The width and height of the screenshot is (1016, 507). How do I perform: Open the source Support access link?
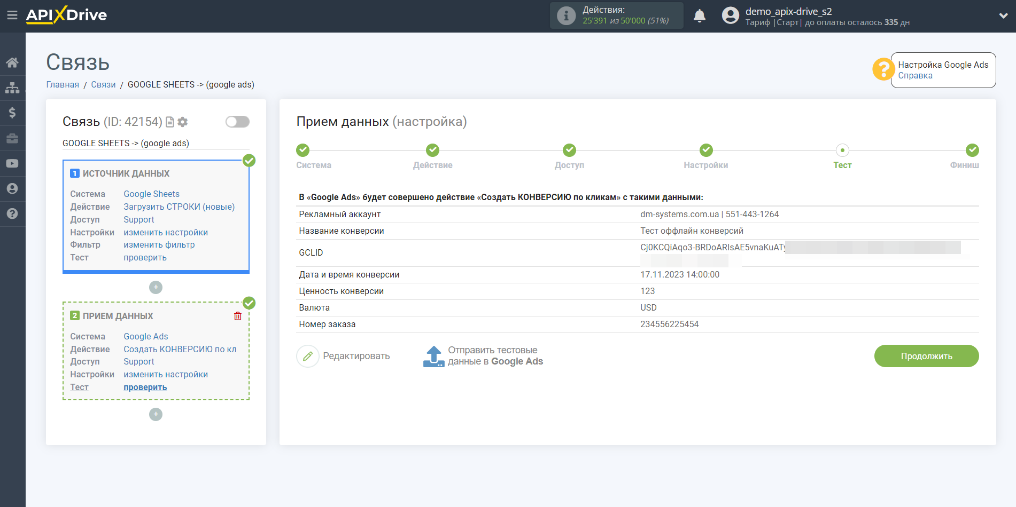click(x=138, y=219)
